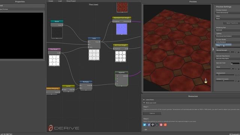Viewport: 240px width, 135px height.
Task: Expand the Latest News section
Action: click(x=144, y=100)
